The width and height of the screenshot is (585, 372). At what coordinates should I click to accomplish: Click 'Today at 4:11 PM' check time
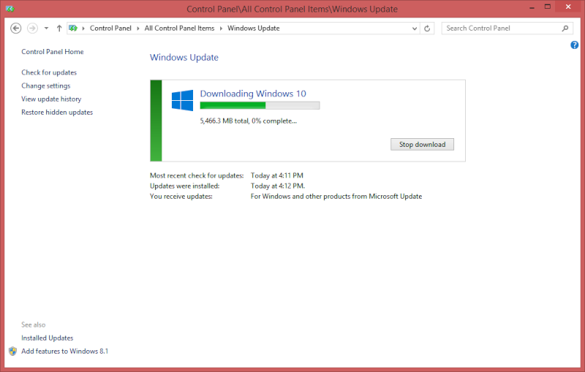click(x=277, y=175)
